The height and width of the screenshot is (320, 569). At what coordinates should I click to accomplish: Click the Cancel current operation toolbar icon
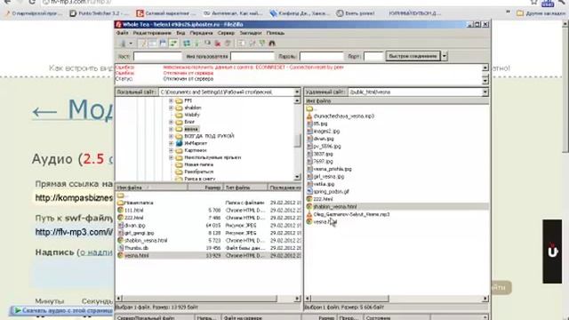pos(207,44)
